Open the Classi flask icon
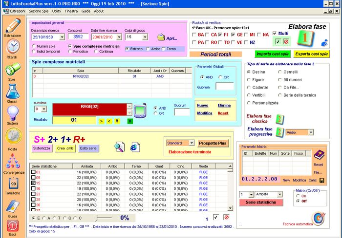The width and height of the screenshot is (342, 238). click(13, 92)
